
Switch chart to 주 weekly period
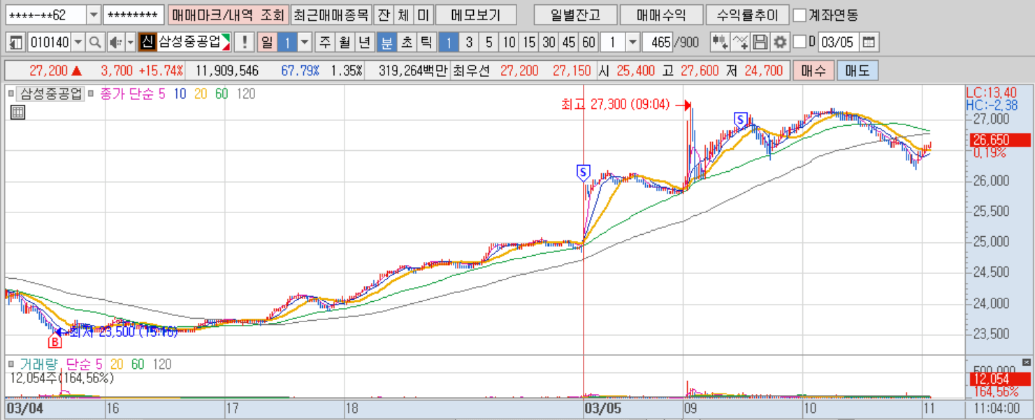(x=325, y=42)
